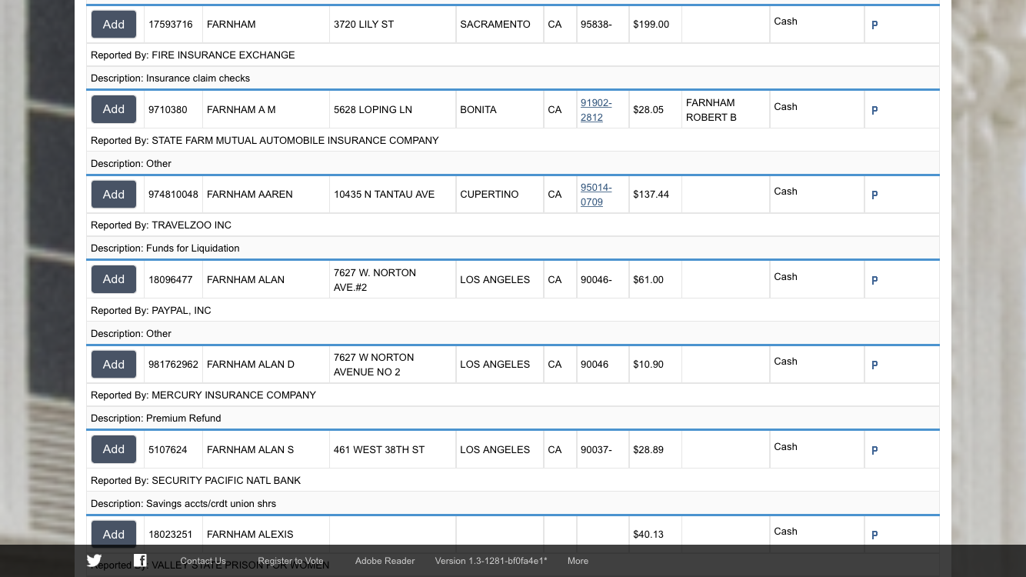
Task: Open ZIP link 95014-0709
Action: (x=596, y=195)
